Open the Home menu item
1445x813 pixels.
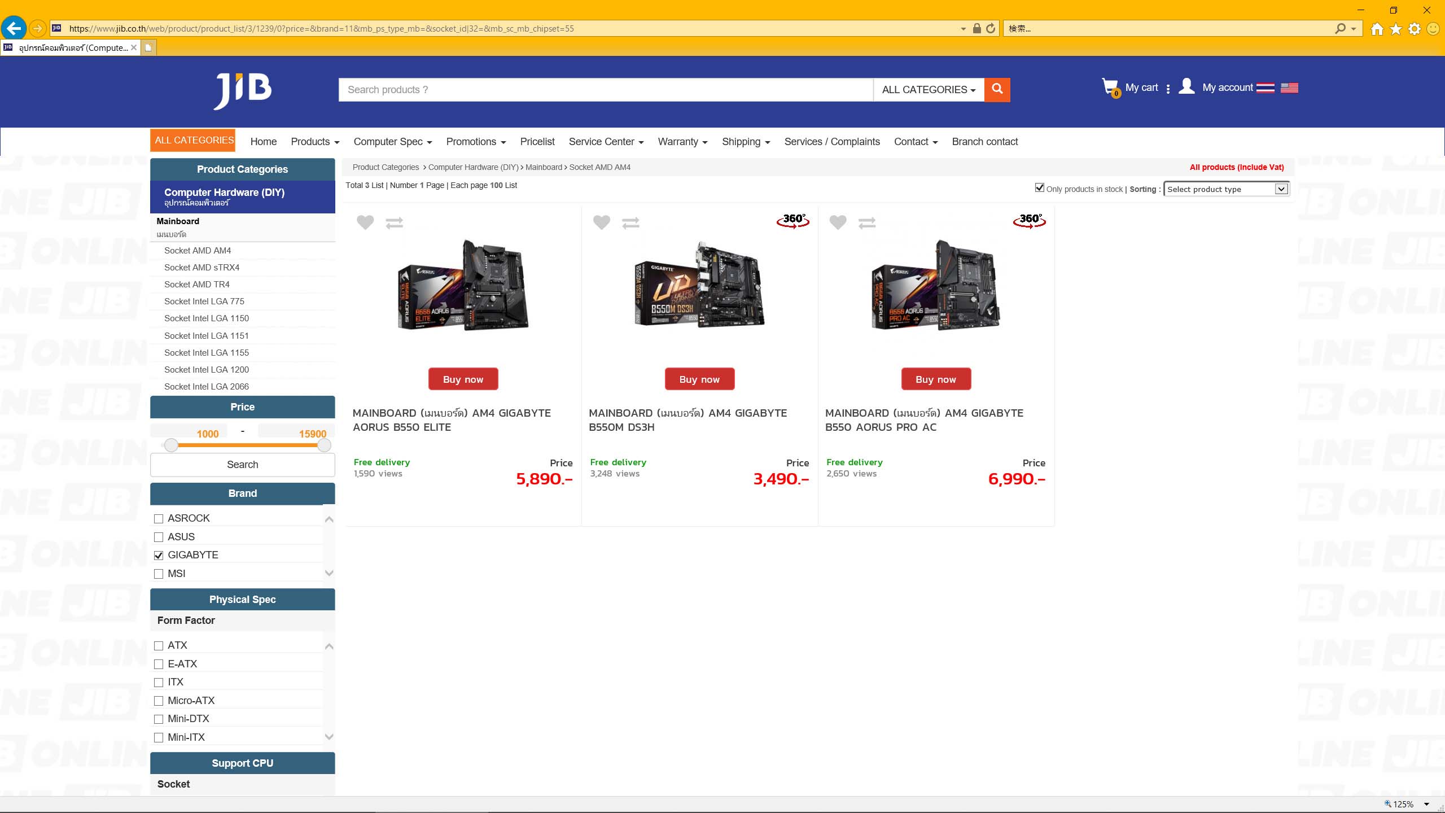click(264, 142)
